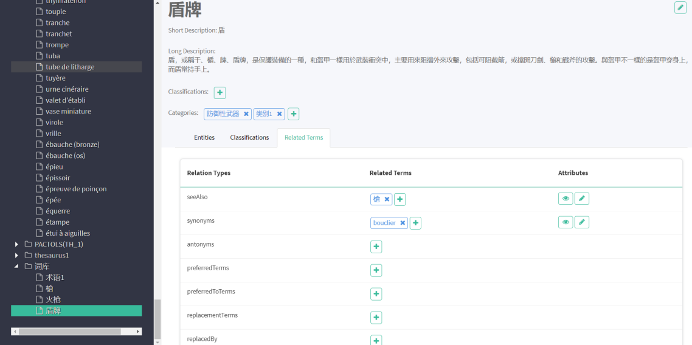Add an antonyms related term

click(376, 247)
